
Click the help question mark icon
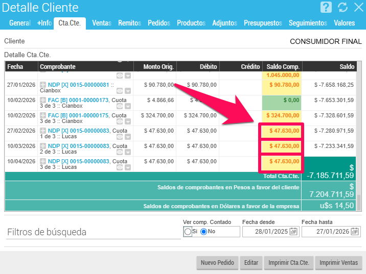point(326,7)
